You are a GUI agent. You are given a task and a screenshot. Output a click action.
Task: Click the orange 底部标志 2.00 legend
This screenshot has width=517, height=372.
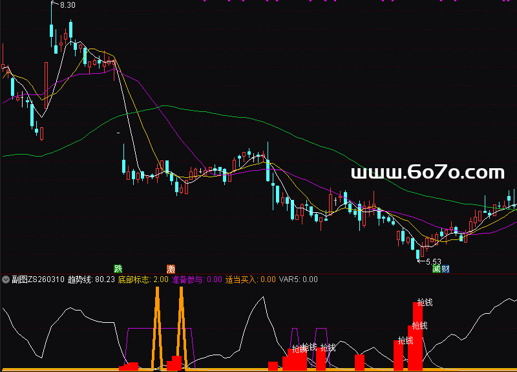point(143,280)
